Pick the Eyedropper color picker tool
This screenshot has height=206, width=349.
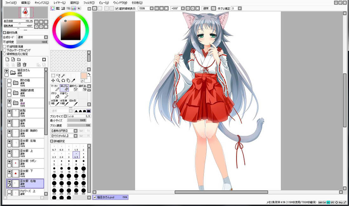pos(73,80)
